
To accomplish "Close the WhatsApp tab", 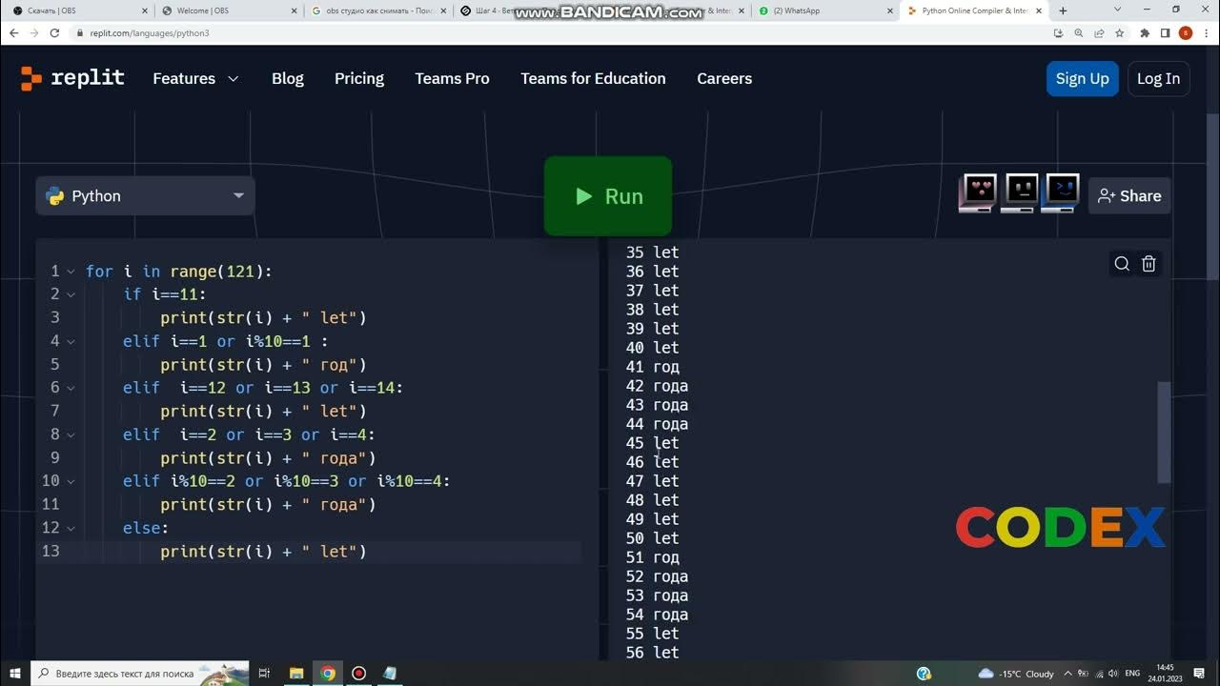I will pyautogui.click(x=890, y=10).
